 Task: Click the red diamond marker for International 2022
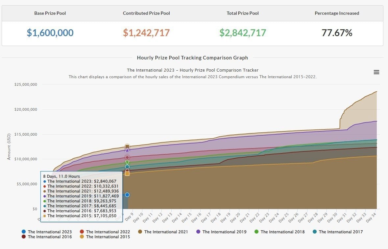127,157
